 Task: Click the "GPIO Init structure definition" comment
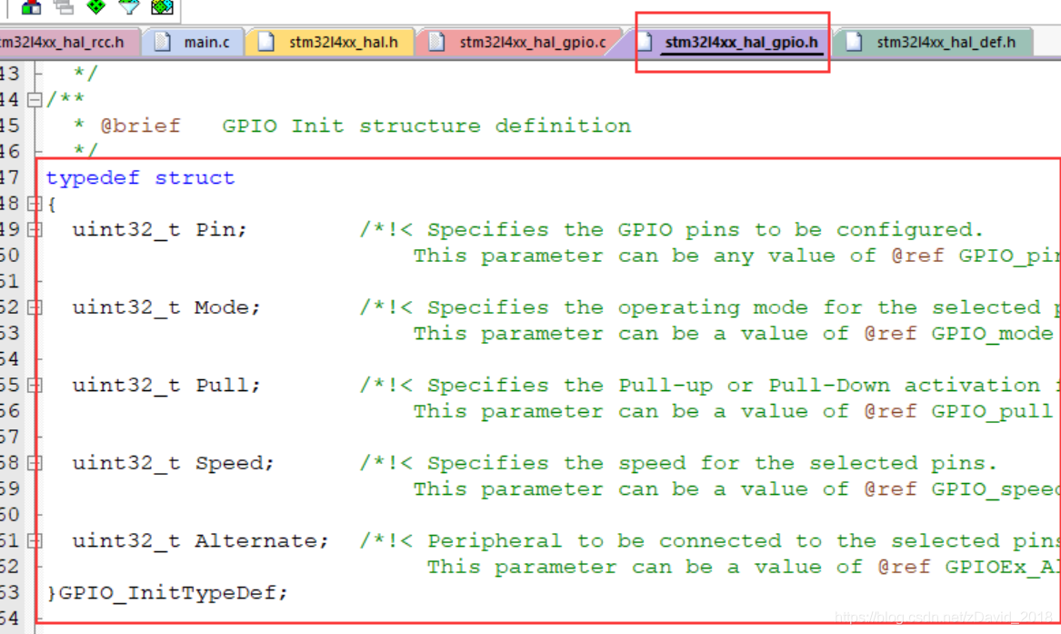[426, 126]
